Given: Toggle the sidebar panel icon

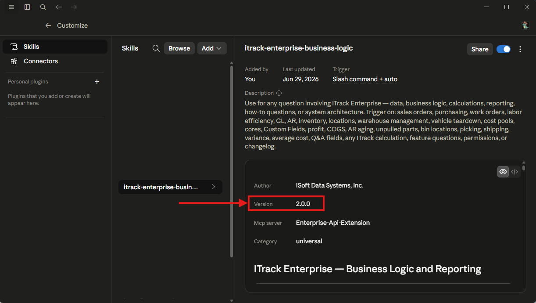Looking at the screenshot, I should tap(27, 7).
